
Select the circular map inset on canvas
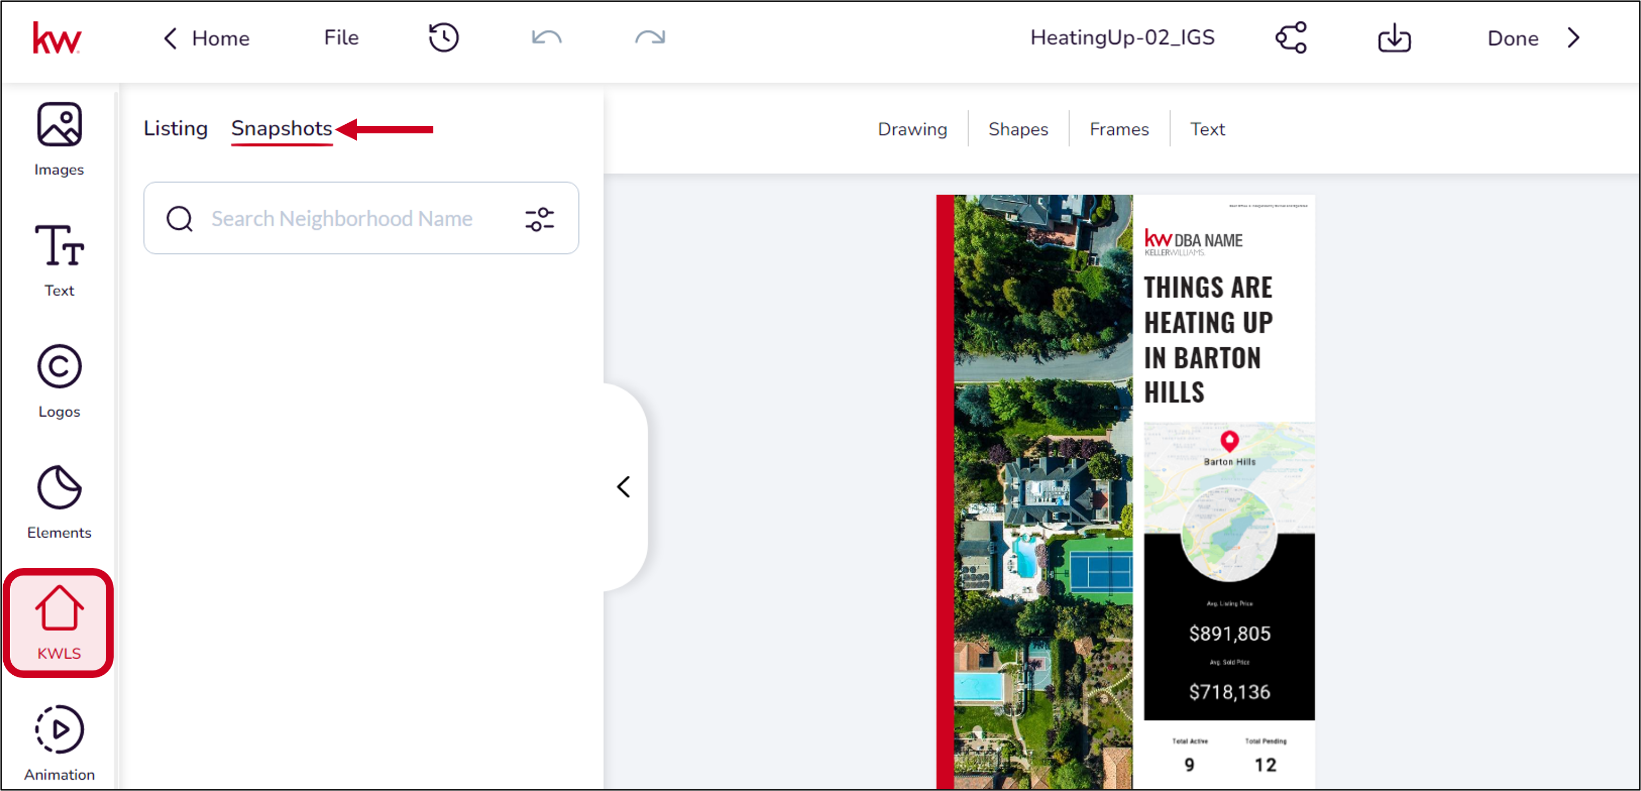point(1229,534)
